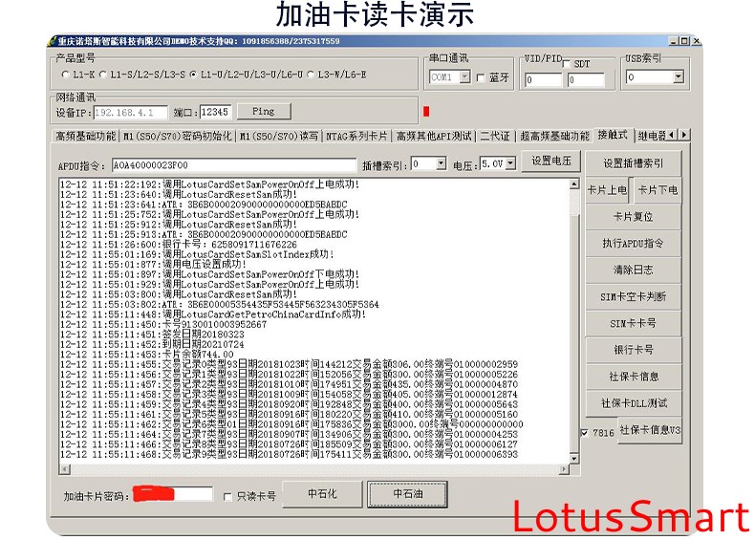755x540 pixels.
Task: Click the tab strip right scroll arrow
Action: pos(683,135)
